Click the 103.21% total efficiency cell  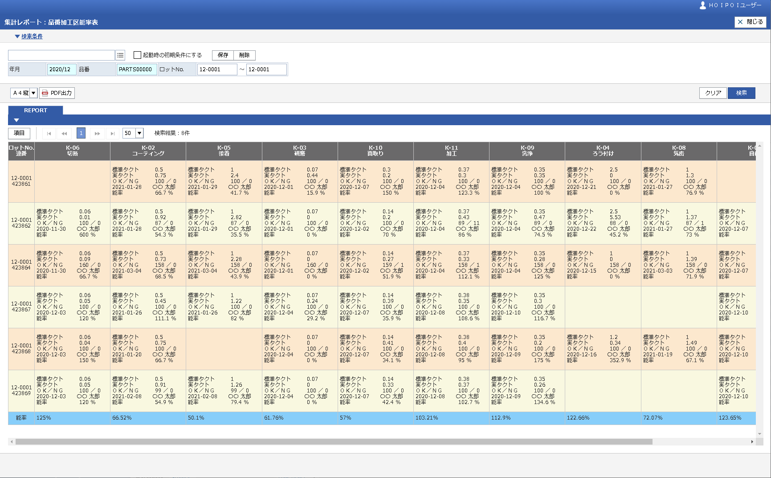pos(451,418)
